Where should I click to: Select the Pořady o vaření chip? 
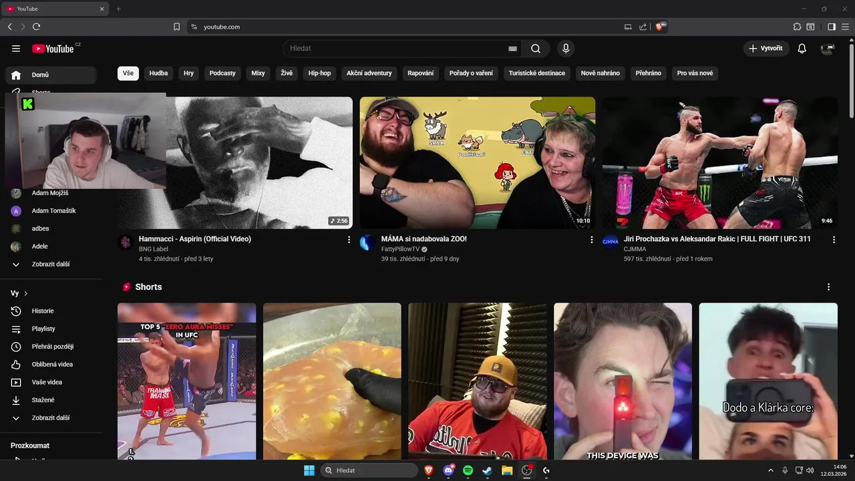(x=471, y=73)
